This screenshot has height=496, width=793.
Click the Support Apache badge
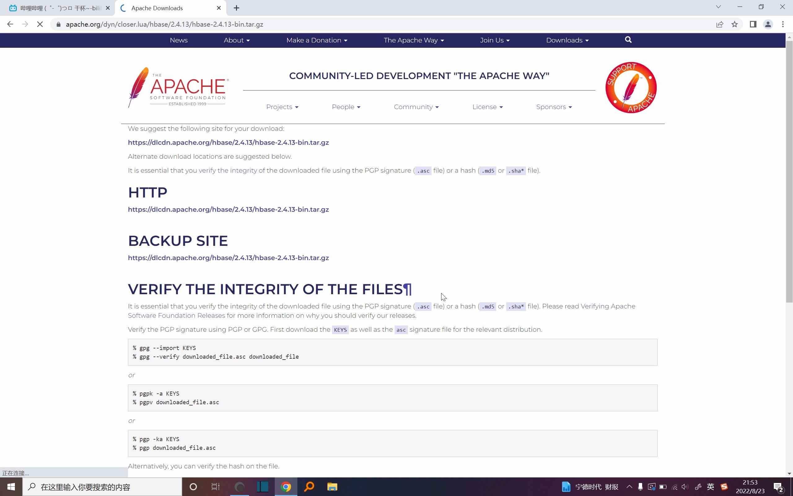(631, 87)
